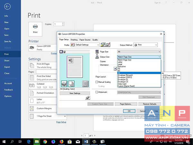Click OK in Canon properties dialog

pyautogui.click(x=129, y=111)
